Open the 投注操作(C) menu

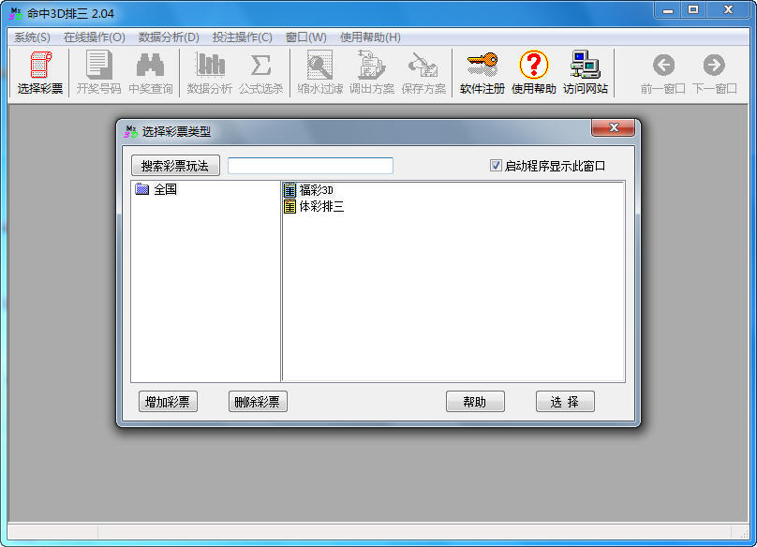[243, 37]
